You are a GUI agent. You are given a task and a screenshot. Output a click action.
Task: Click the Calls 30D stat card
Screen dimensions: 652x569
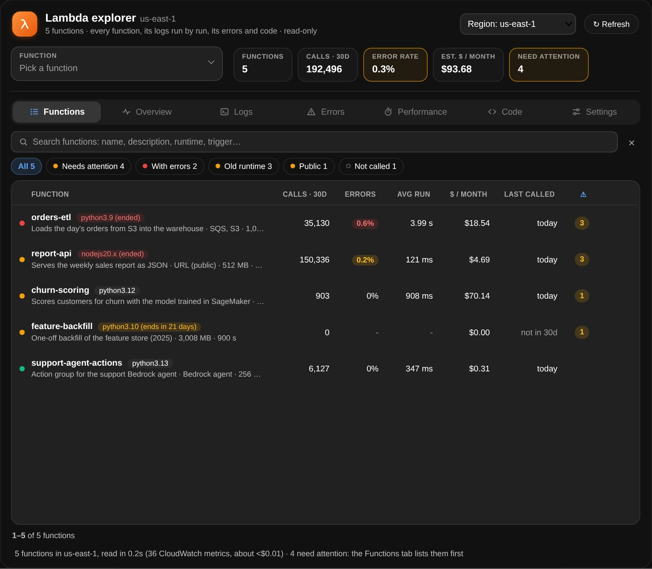(x=328, y=65)
